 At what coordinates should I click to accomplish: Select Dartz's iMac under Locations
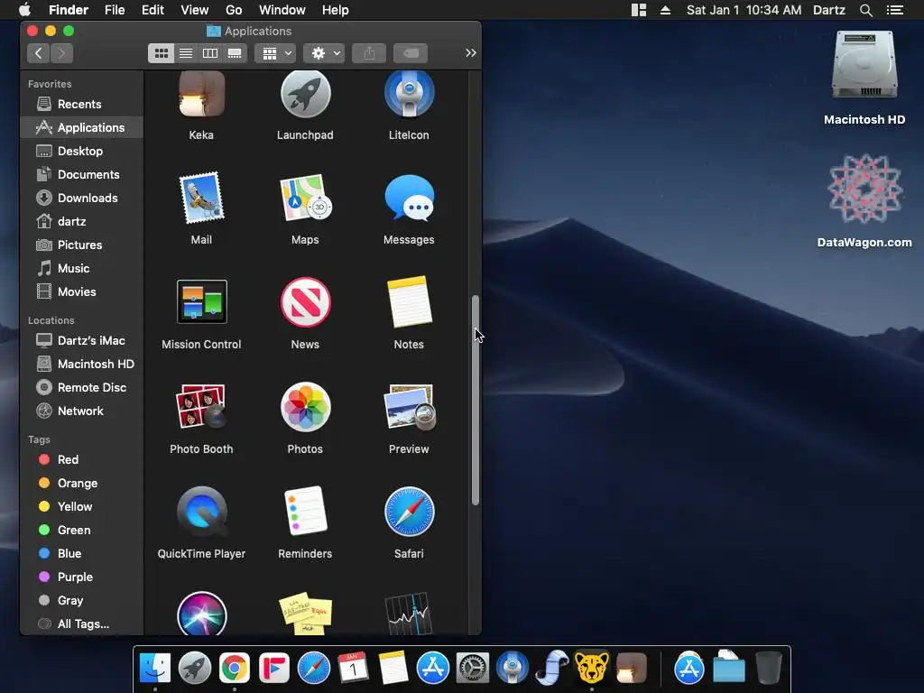click(x=82, y=340)
